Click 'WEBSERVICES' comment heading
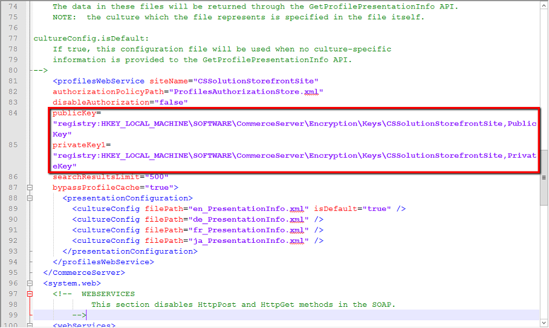The image size is (549, 328). (108, 294)
